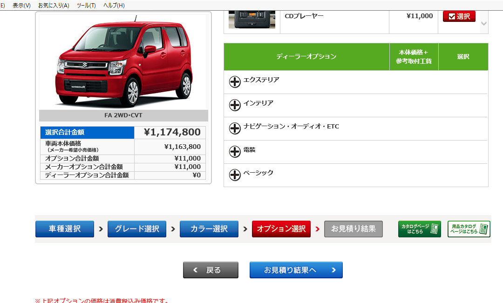Click the ディーラーオプション合計金額 label
The height and width of the screenshot is (303, 503).
point(87,175)
